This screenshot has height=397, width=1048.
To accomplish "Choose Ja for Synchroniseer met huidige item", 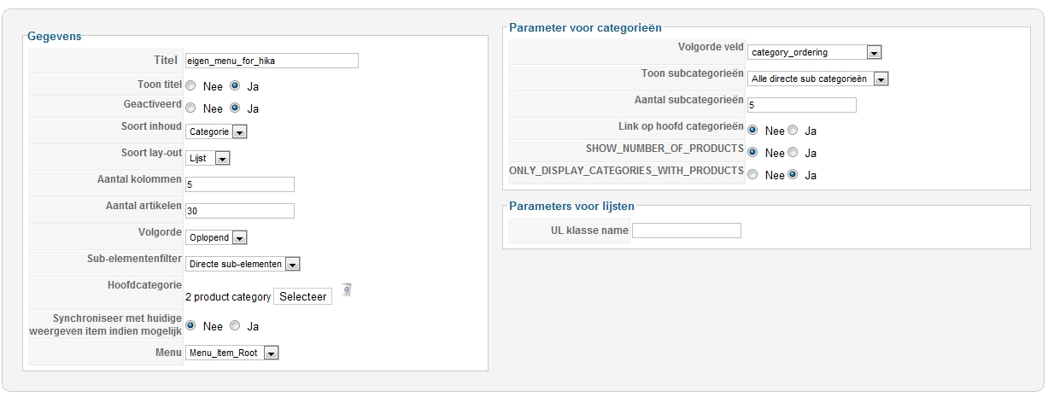I will [x=235, y=326].
